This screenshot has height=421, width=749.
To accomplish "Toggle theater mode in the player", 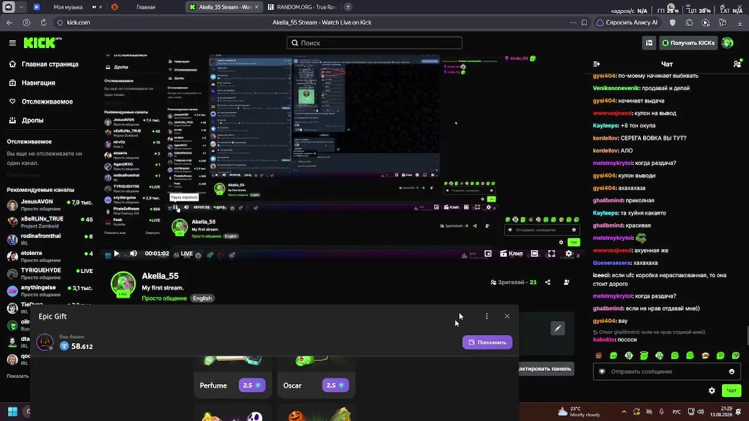I will pyautogui.click(x=534, y=254).
